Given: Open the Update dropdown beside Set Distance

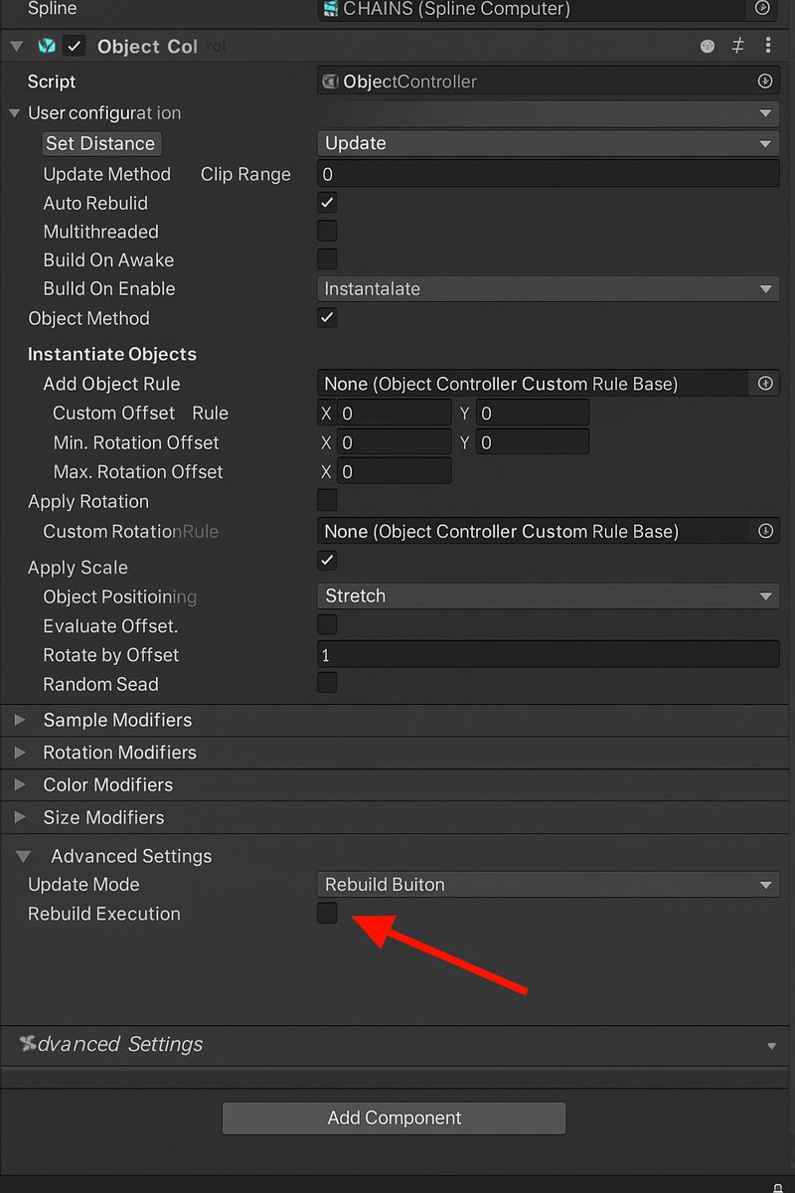Looking at the screenshot, I should click(x=549, y=143).
